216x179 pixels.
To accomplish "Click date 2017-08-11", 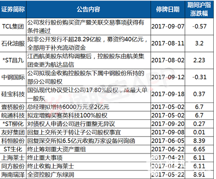I will coord(168,43).
